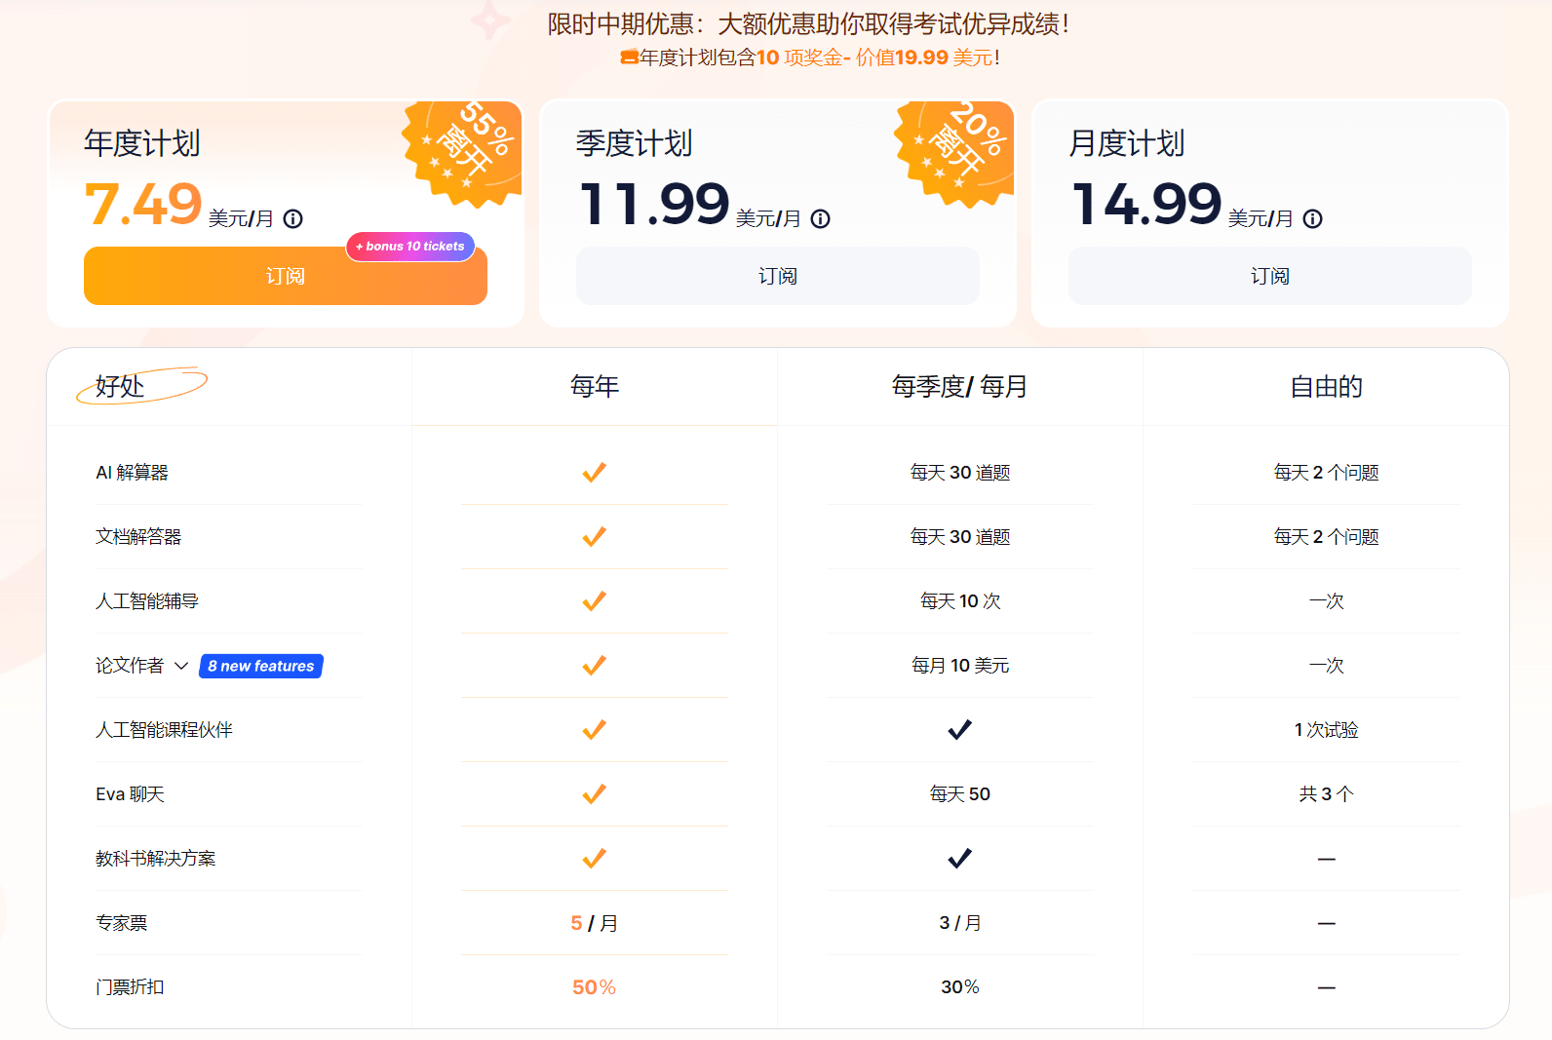Click the annual checkmark for AI 解算器
1552x1040 pixels.
[x=594, y=473]
